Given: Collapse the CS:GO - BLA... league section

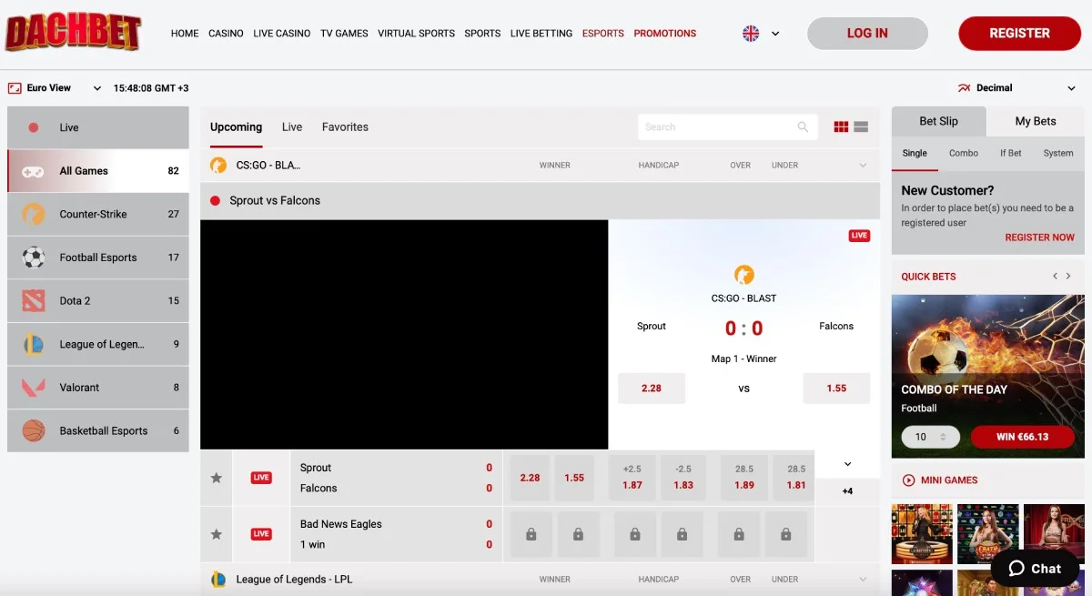Looking at the screenshot, I should coord(863,166).
